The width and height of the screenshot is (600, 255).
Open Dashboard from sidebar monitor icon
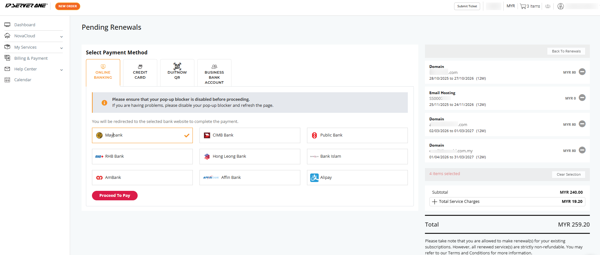[x=7, y=25]
